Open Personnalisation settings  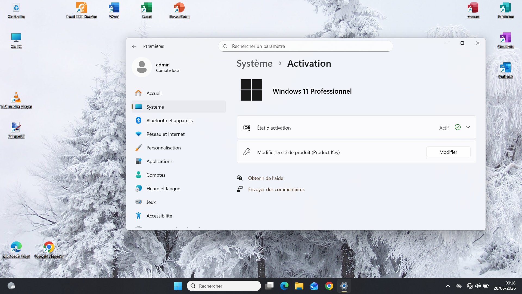pyautogui.click(x=179, y=148)
